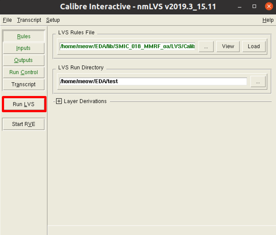Open the Transcript menu

[x=29, y=20]
